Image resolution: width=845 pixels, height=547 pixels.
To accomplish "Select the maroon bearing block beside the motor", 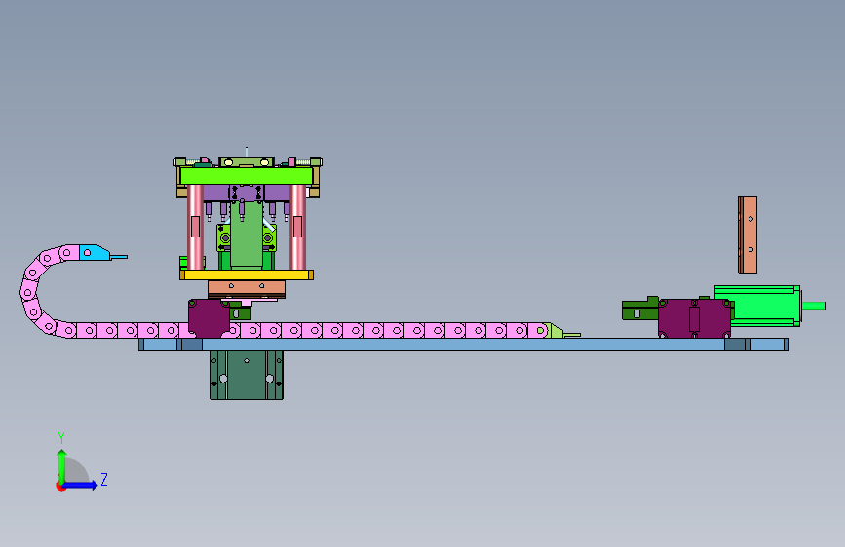I will tap(694, 318).
